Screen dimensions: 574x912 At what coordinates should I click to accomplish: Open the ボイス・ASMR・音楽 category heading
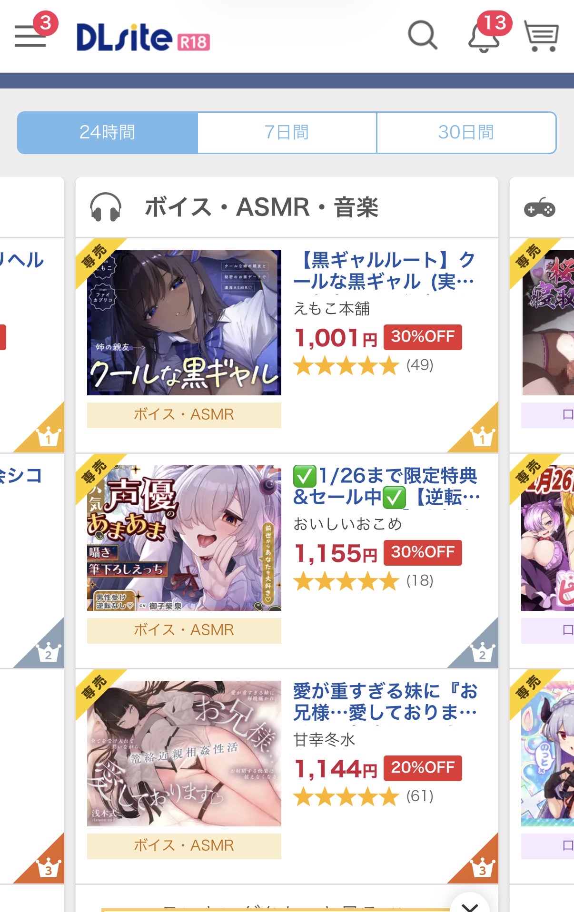click(261, 207)
